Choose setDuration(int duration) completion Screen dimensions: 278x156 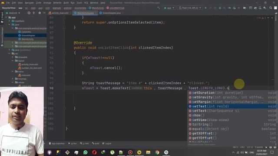pos(232,93)
